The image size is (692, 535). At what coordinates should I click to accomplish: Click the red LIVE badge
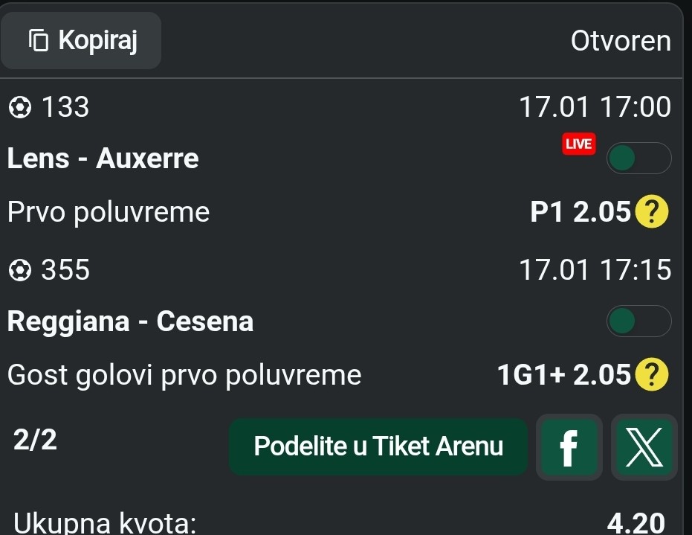(578, 144)
